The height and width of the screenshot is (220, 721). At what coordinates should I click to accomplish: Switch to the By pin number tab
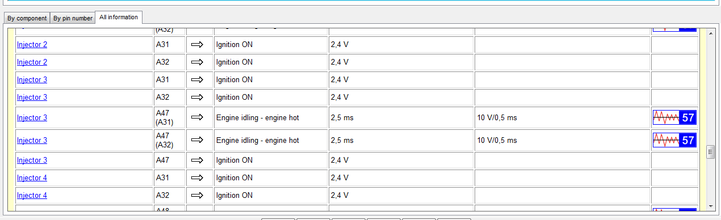73,18
